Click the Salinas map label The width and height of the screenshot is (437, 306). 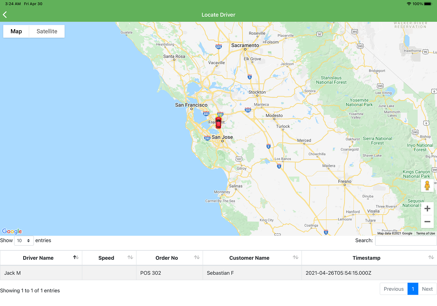[x=236, y=186]
